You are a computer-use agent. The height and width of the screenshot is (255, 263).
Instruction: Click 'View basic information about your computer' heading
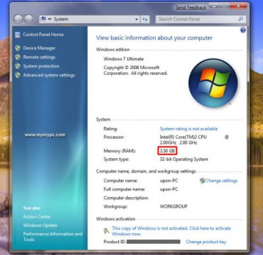tap(155, 38)
